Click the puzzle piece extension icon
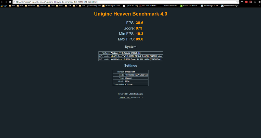This screenshot has height=138, width=261. pos(255,2)
